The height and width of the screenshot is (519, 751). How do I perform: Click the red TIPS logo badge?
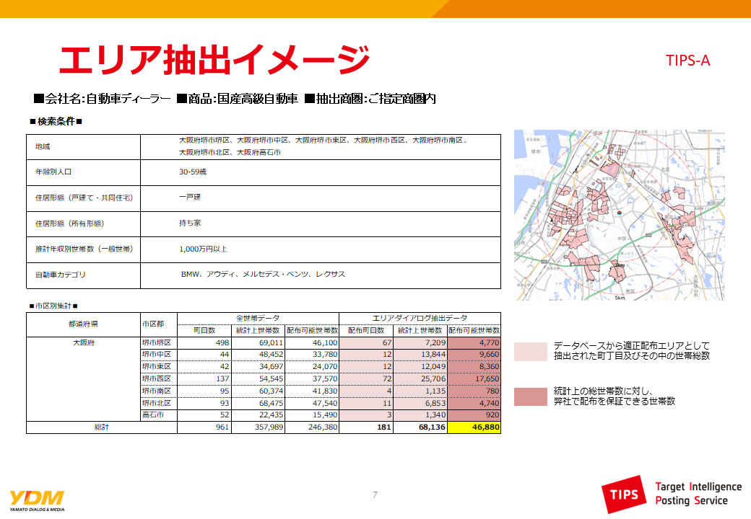[625, 494]
